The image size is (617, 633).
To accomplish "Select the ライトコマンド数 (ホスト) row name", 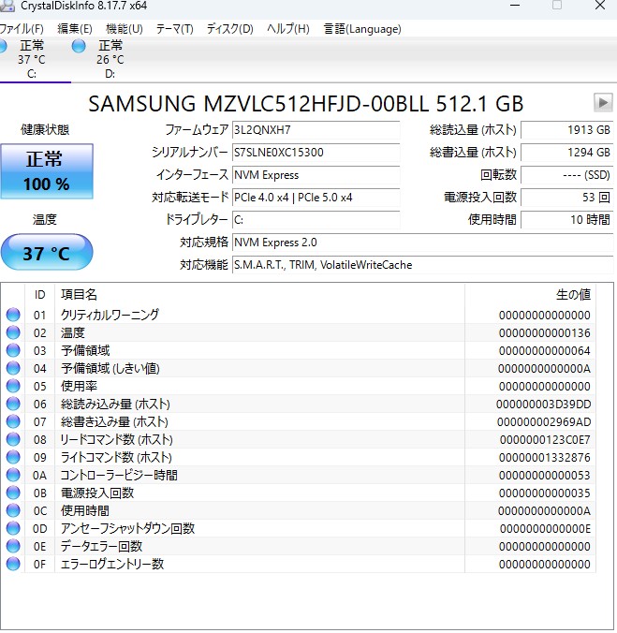I will [x=116, y=457].
